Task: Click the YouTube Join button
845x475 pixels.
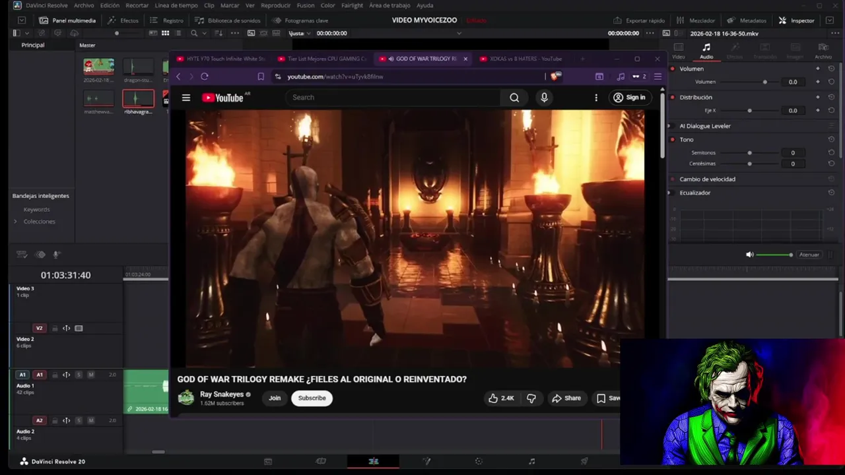Action: [x=275, y=398]
